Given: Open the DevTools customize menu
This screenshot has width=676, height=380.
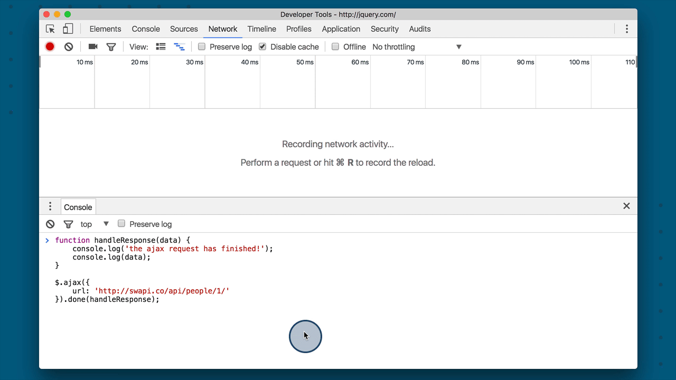Looking at the screenshot, I should click(626, 29).
